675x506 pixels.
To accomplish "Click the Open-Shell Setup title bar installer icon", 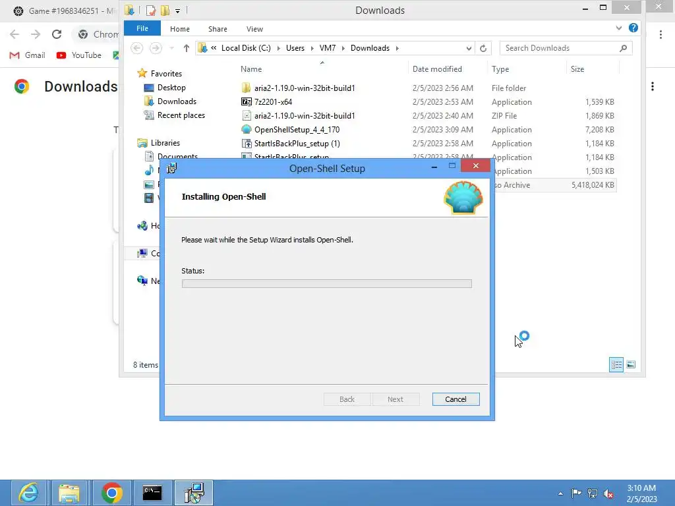I will [x=172, y=168].
